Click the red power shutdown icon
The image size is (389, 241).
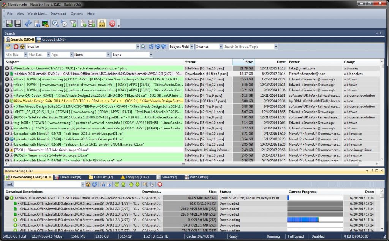coord(112,24)
